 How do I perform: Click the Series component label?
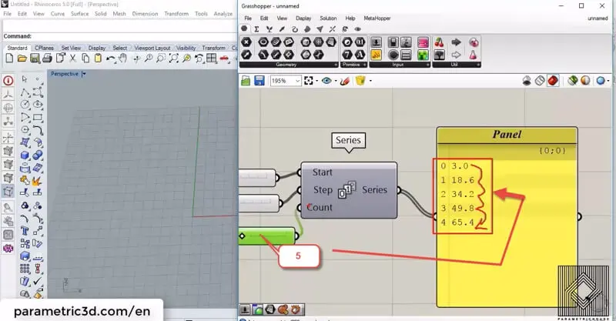tap(347, 141)
